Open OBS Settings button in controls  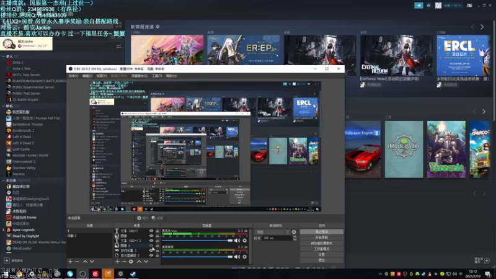click(x=321, y=255)
